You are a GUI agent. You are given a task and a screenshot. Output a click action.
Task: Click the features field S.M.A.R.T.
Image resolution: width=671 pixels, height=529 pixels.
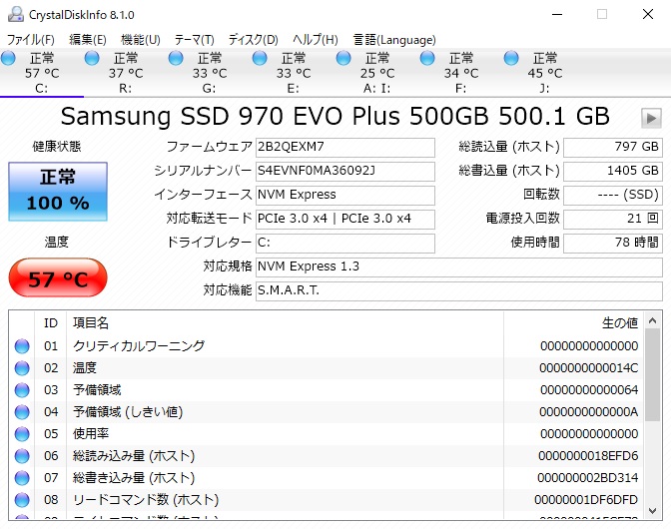pyautogui.click(x=458, y=290)
